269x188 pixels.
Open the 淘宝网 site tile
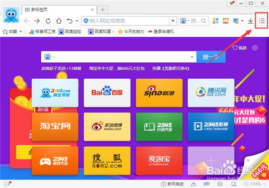(55, 126)
